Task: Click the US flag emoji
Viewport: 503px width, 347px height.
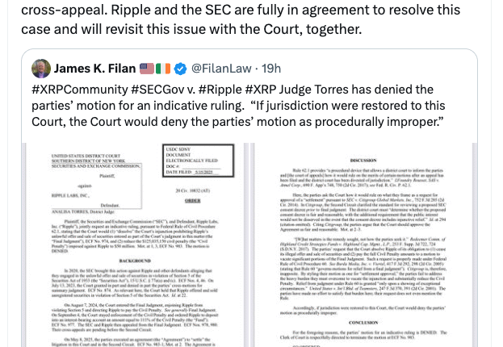Action: pos(147,69)
